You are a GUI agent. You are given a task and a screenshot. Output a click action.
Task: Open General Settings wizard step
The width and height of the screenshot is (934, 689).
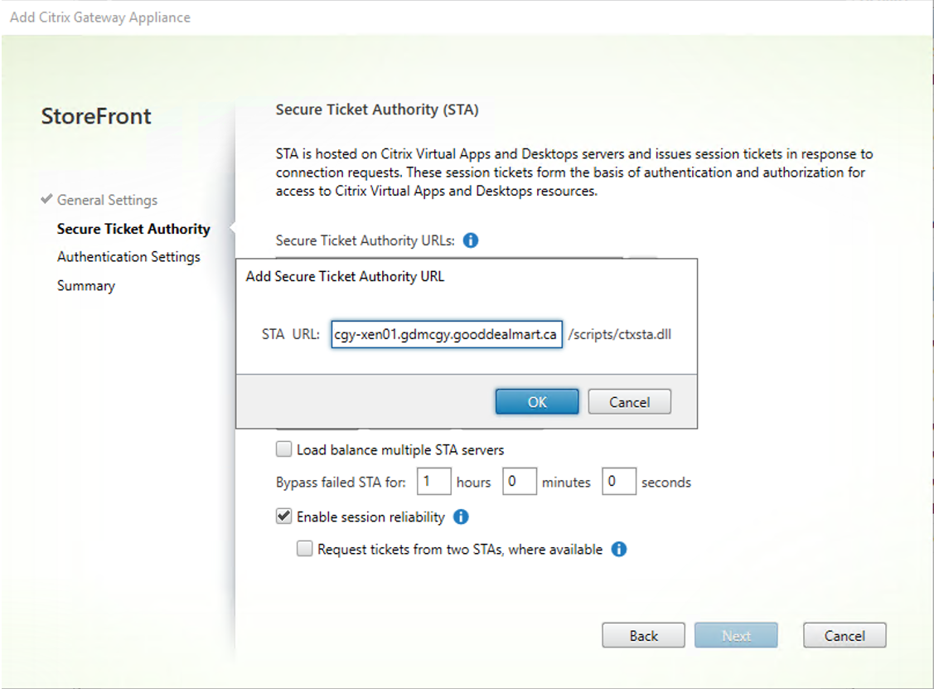[107, 201]
